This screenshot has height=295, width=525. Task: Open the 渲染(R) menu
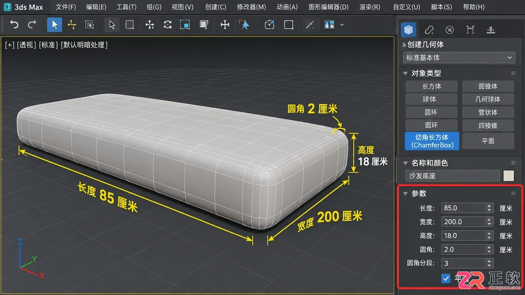coord(370,7)
